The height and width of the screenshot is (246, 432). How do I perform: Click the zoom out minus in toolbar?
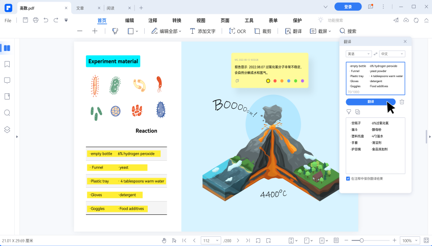tap(80, 31)
